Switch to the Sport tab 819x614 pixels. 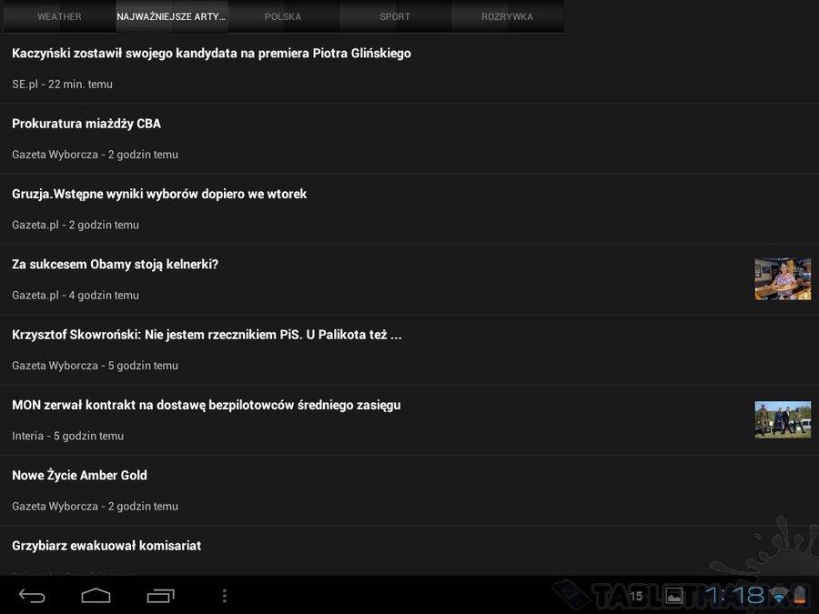pos(395,16)
